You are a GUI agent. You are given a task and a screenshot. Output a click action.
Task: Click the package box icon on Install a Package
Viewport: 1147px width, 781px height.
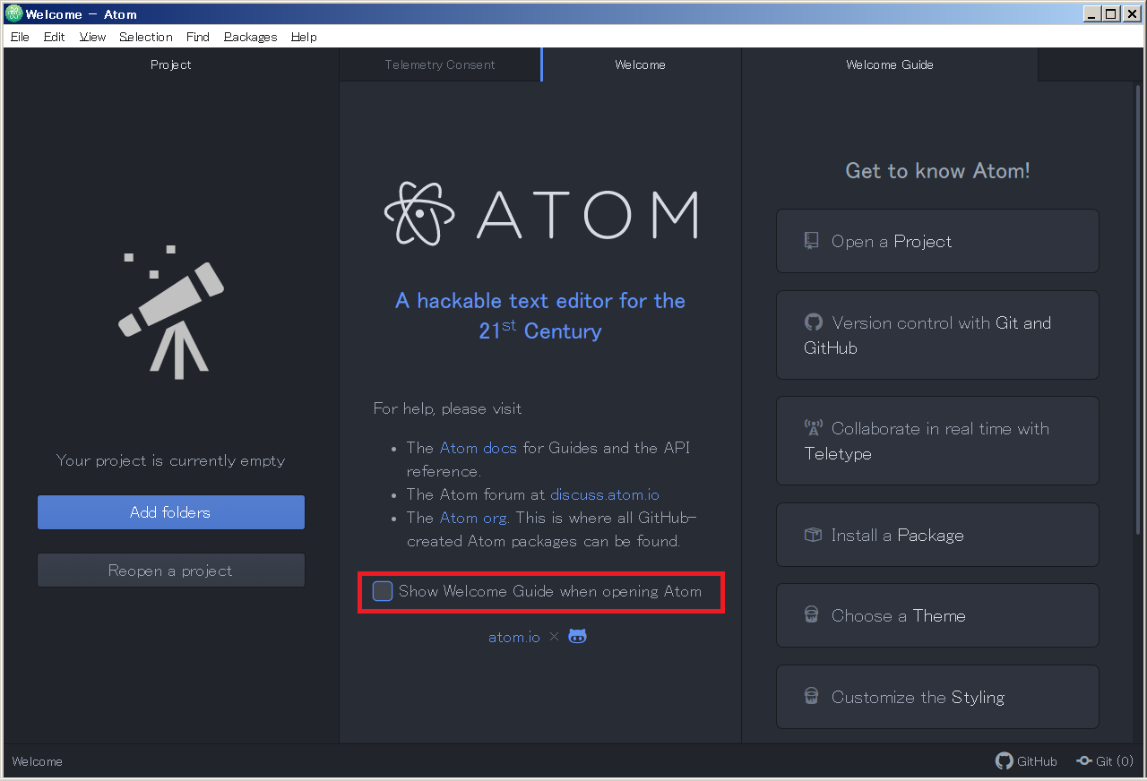(813, 534)
